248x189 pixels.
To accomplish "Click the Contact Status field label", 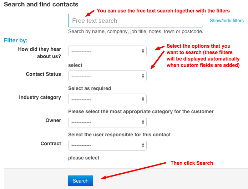I will [x=43, y=74].
